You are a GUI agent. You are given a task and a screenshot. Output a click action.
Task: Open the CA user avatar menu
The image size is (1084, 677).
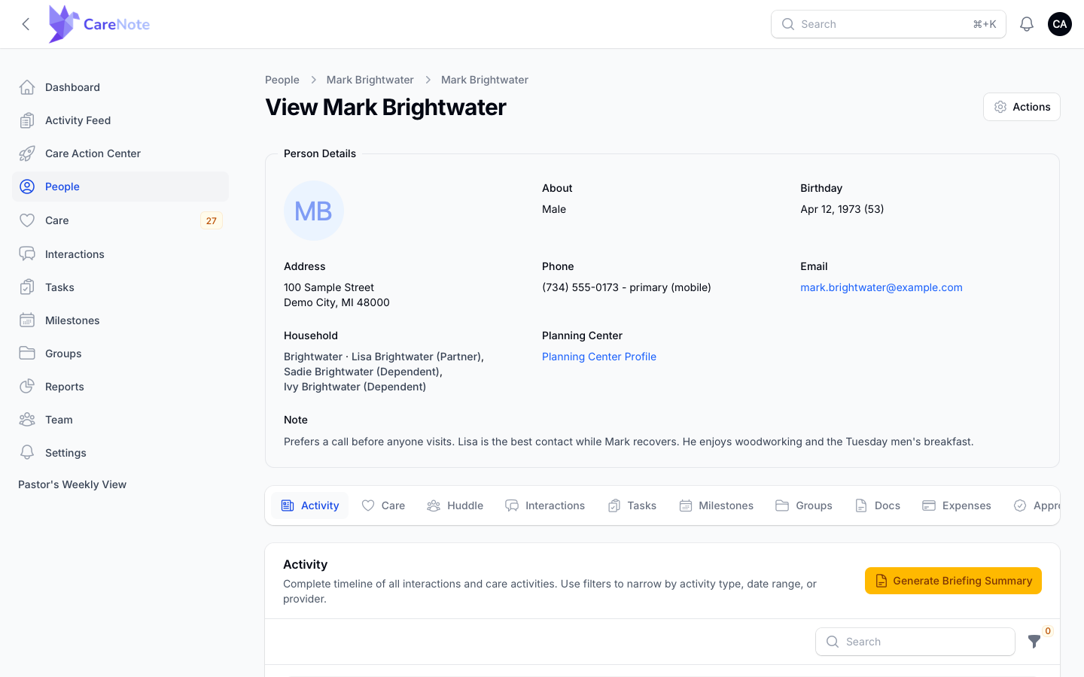[x=1060, y=24]
